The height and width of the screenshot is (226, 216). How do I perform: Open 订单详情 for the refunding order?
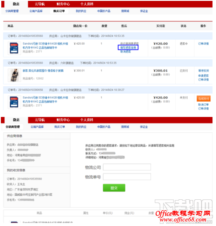tap(203, 44)
